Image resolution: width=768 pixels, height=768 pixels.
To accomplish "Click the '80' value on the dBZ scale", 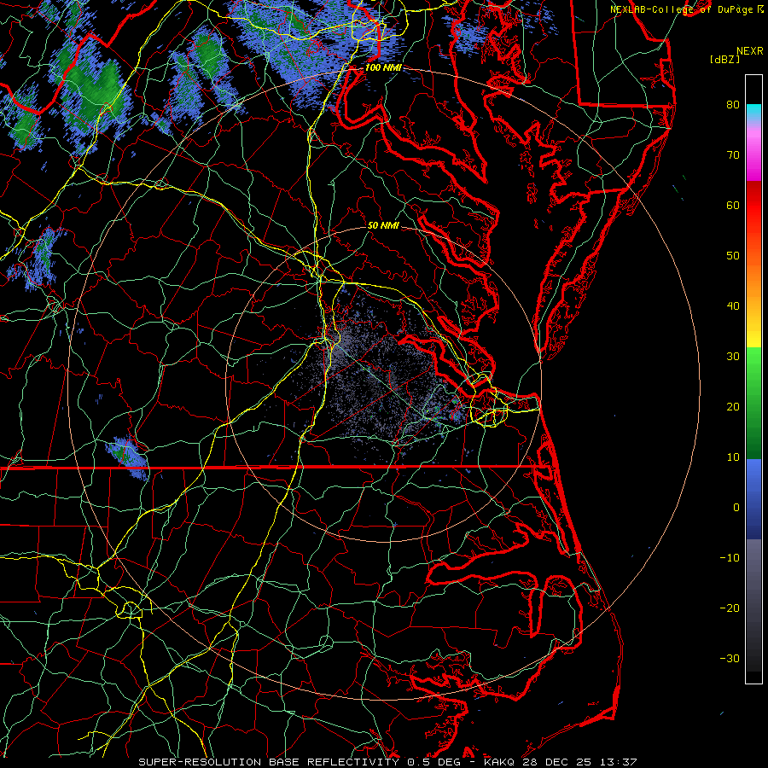I will (733, 105).
